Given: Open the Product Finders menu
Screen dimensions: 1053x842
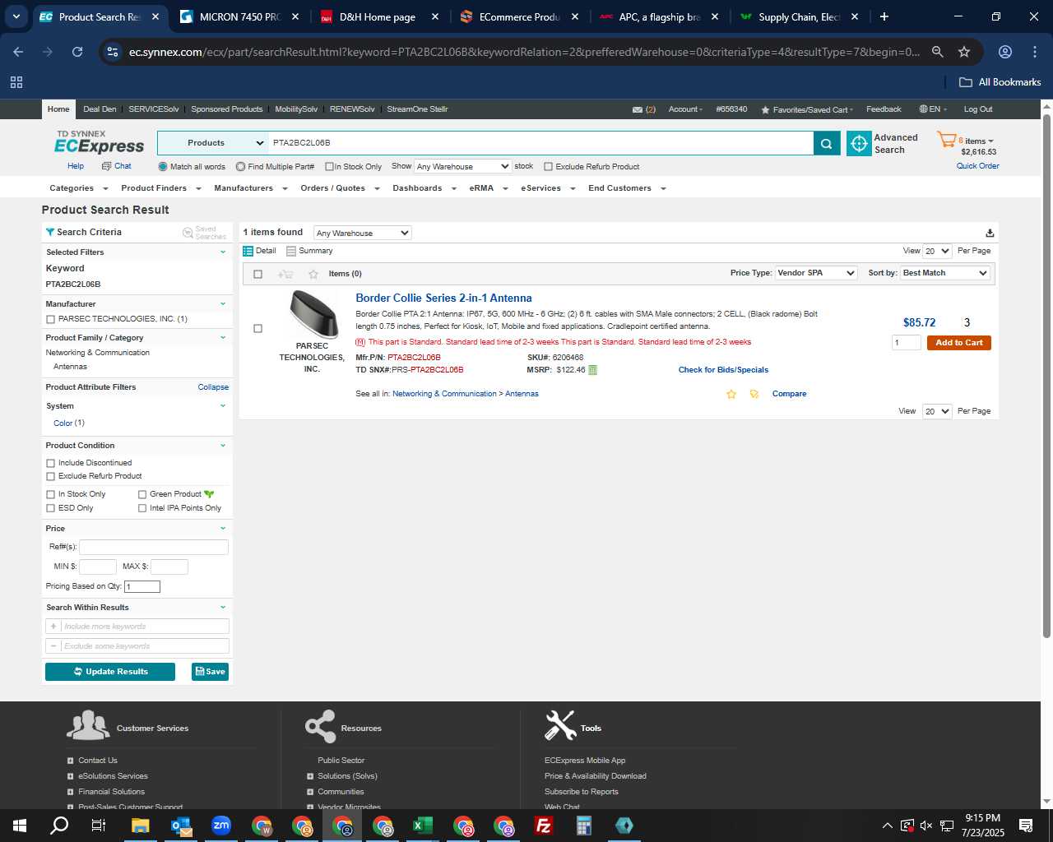Looking at the screenshot, I should pos(160,188).
